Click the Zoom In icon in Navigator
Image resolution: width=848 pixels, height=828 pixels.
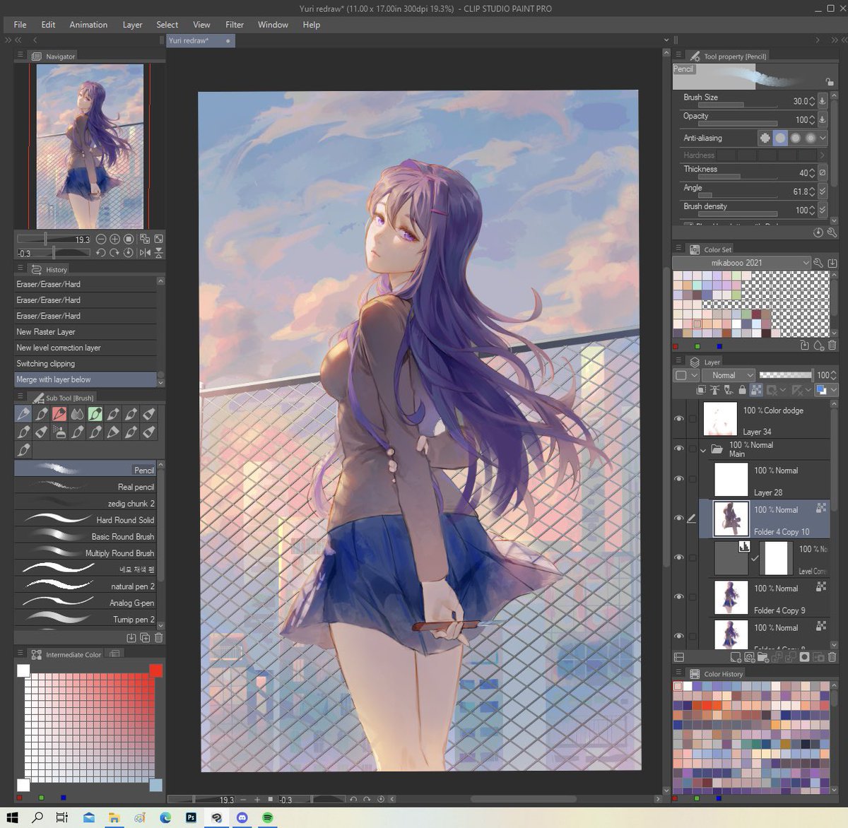114,239
